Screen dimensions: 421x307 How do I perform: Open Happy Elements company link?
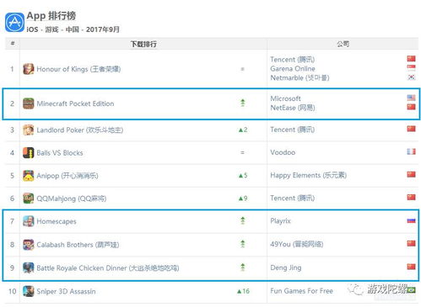pyautogui.click(x=308, y=176)
